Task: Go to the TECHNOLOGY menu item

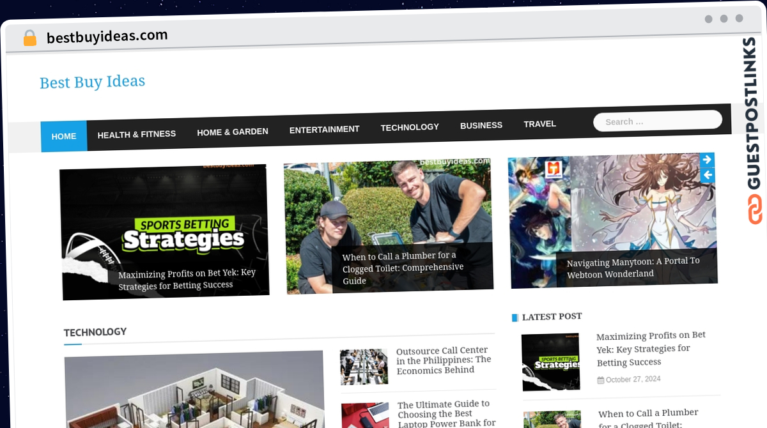Action: tap(410, 127)
